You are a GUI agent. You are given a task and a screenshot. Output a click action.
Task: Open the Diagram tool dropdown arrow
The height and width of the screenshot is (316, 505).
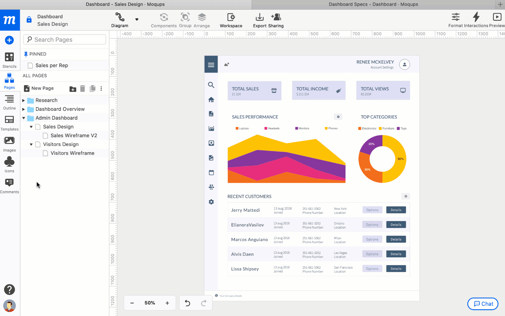[137, 20]
